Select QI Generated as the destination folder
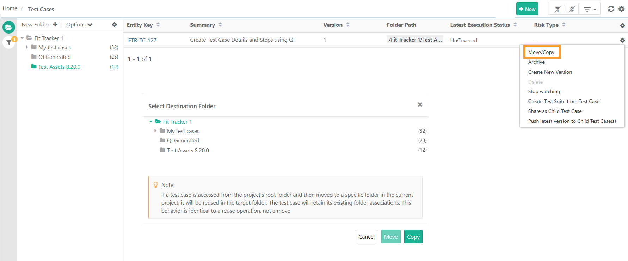628x261 pixels. coord(183,140)
